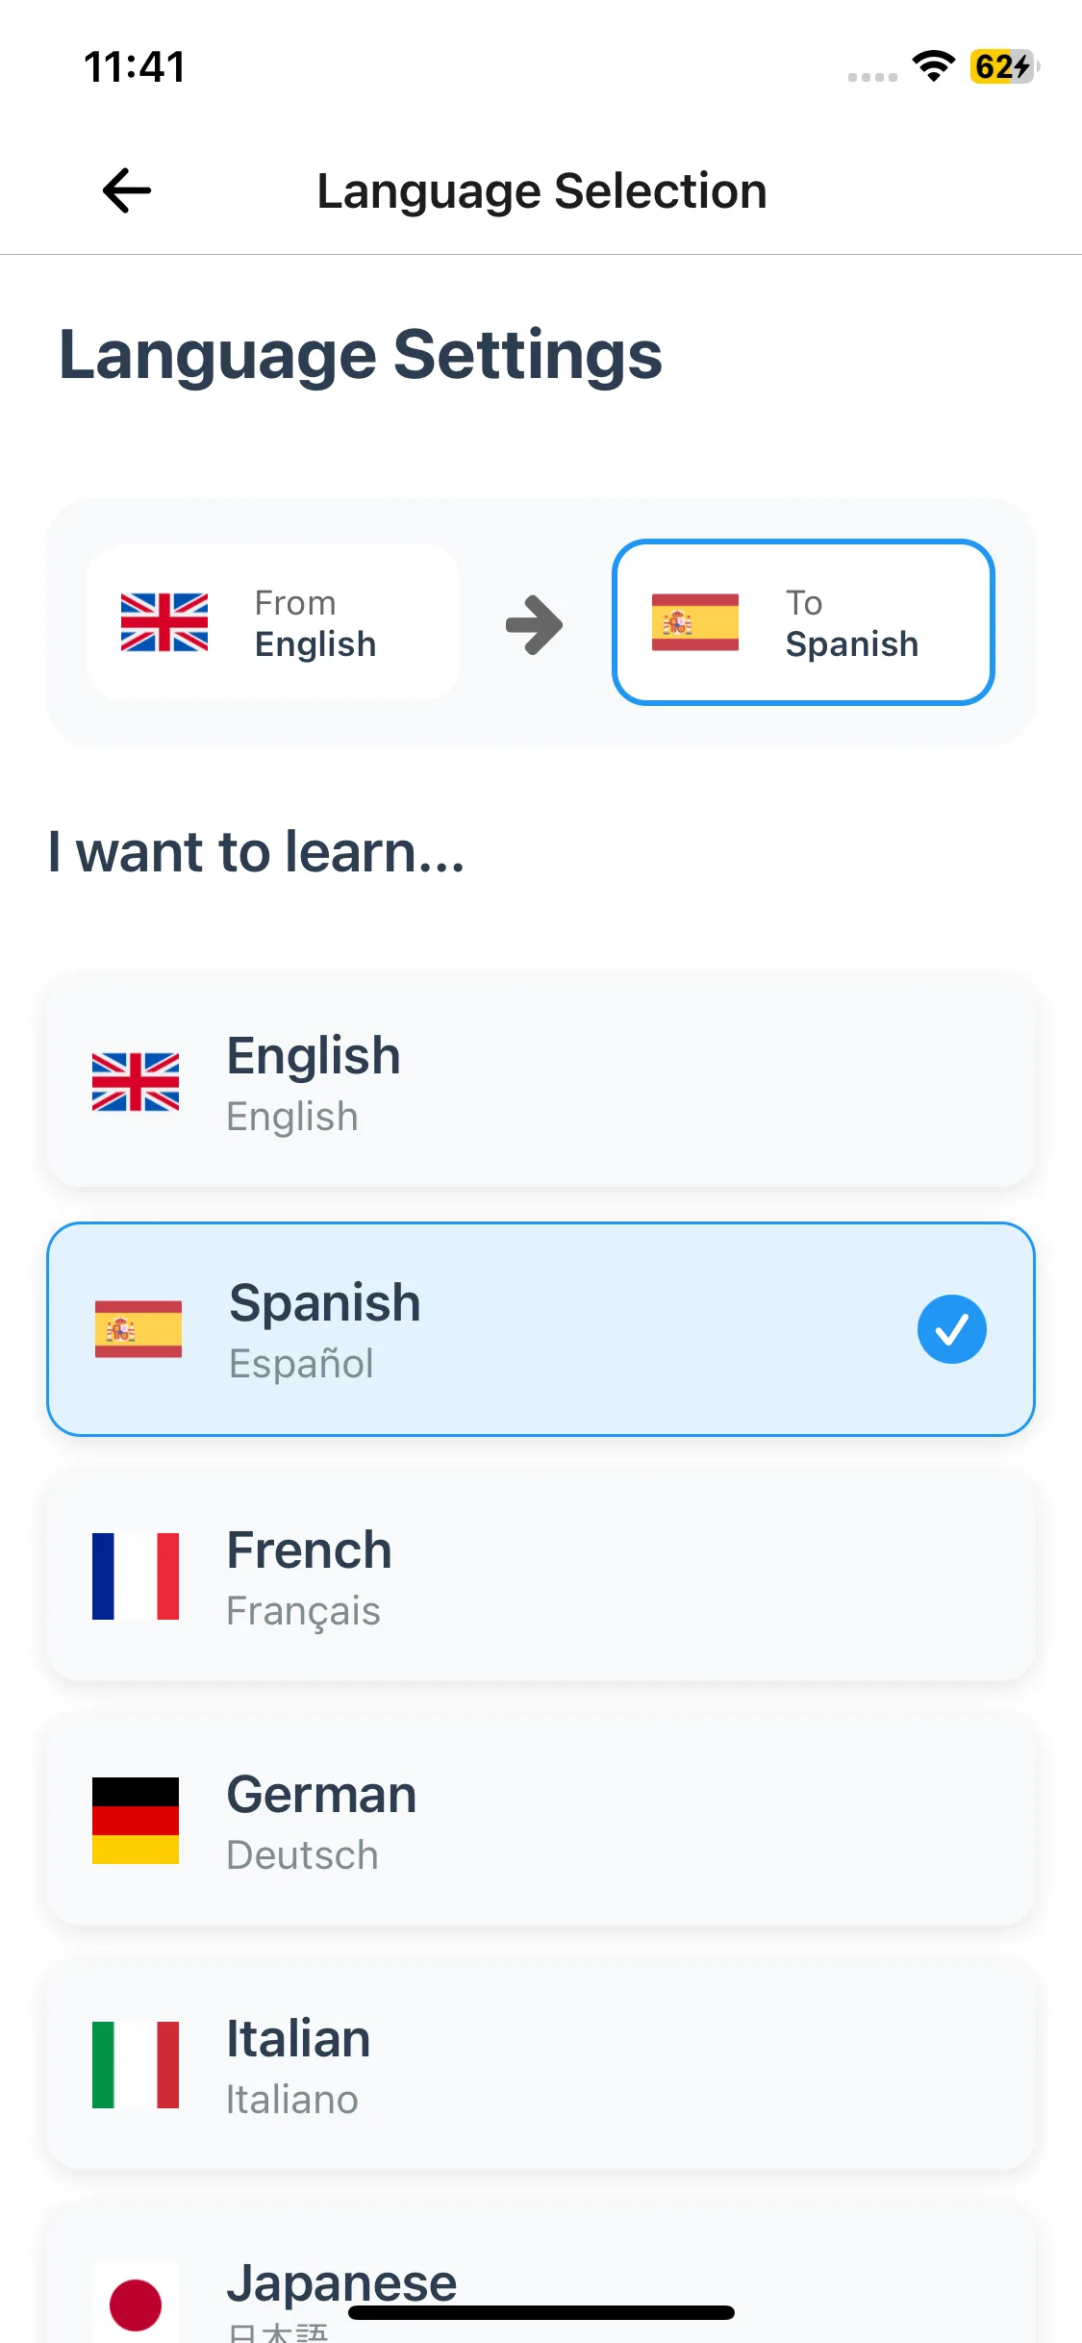Tap the UK flag in English row
Viewport: 1082px width, 2343px height.
pos(136,1082)
